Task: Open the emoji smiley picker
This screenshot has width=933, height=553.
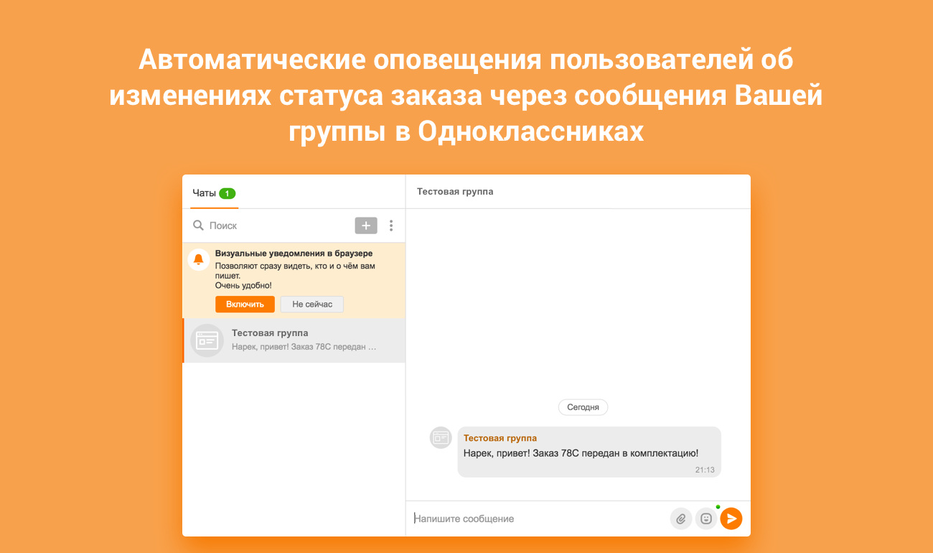Action: (706, 519)
